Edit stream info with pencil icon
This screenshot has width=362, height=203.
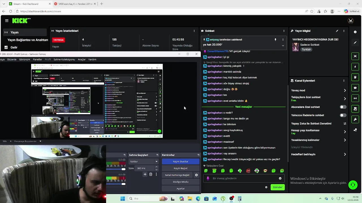click(337, 31)
